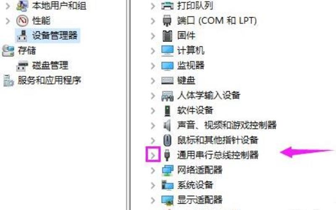Select the 系统设备 category label
The image size is (336, 210).
[x=195, y=185]
